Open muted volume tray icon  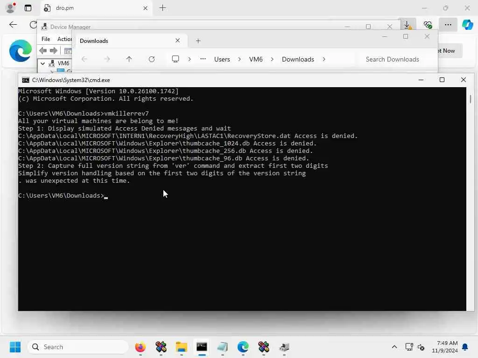pyautogui.click(x=421, y=347)
